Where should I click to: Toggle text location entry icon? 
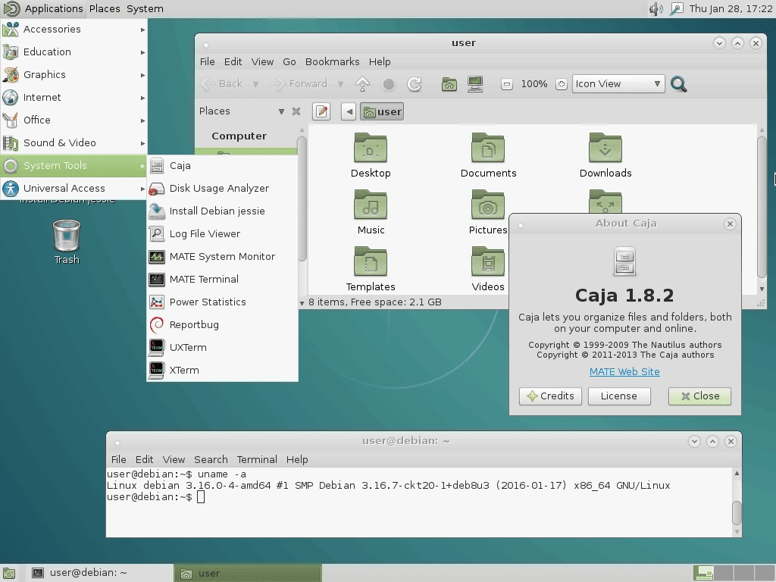tap(321, 111)
